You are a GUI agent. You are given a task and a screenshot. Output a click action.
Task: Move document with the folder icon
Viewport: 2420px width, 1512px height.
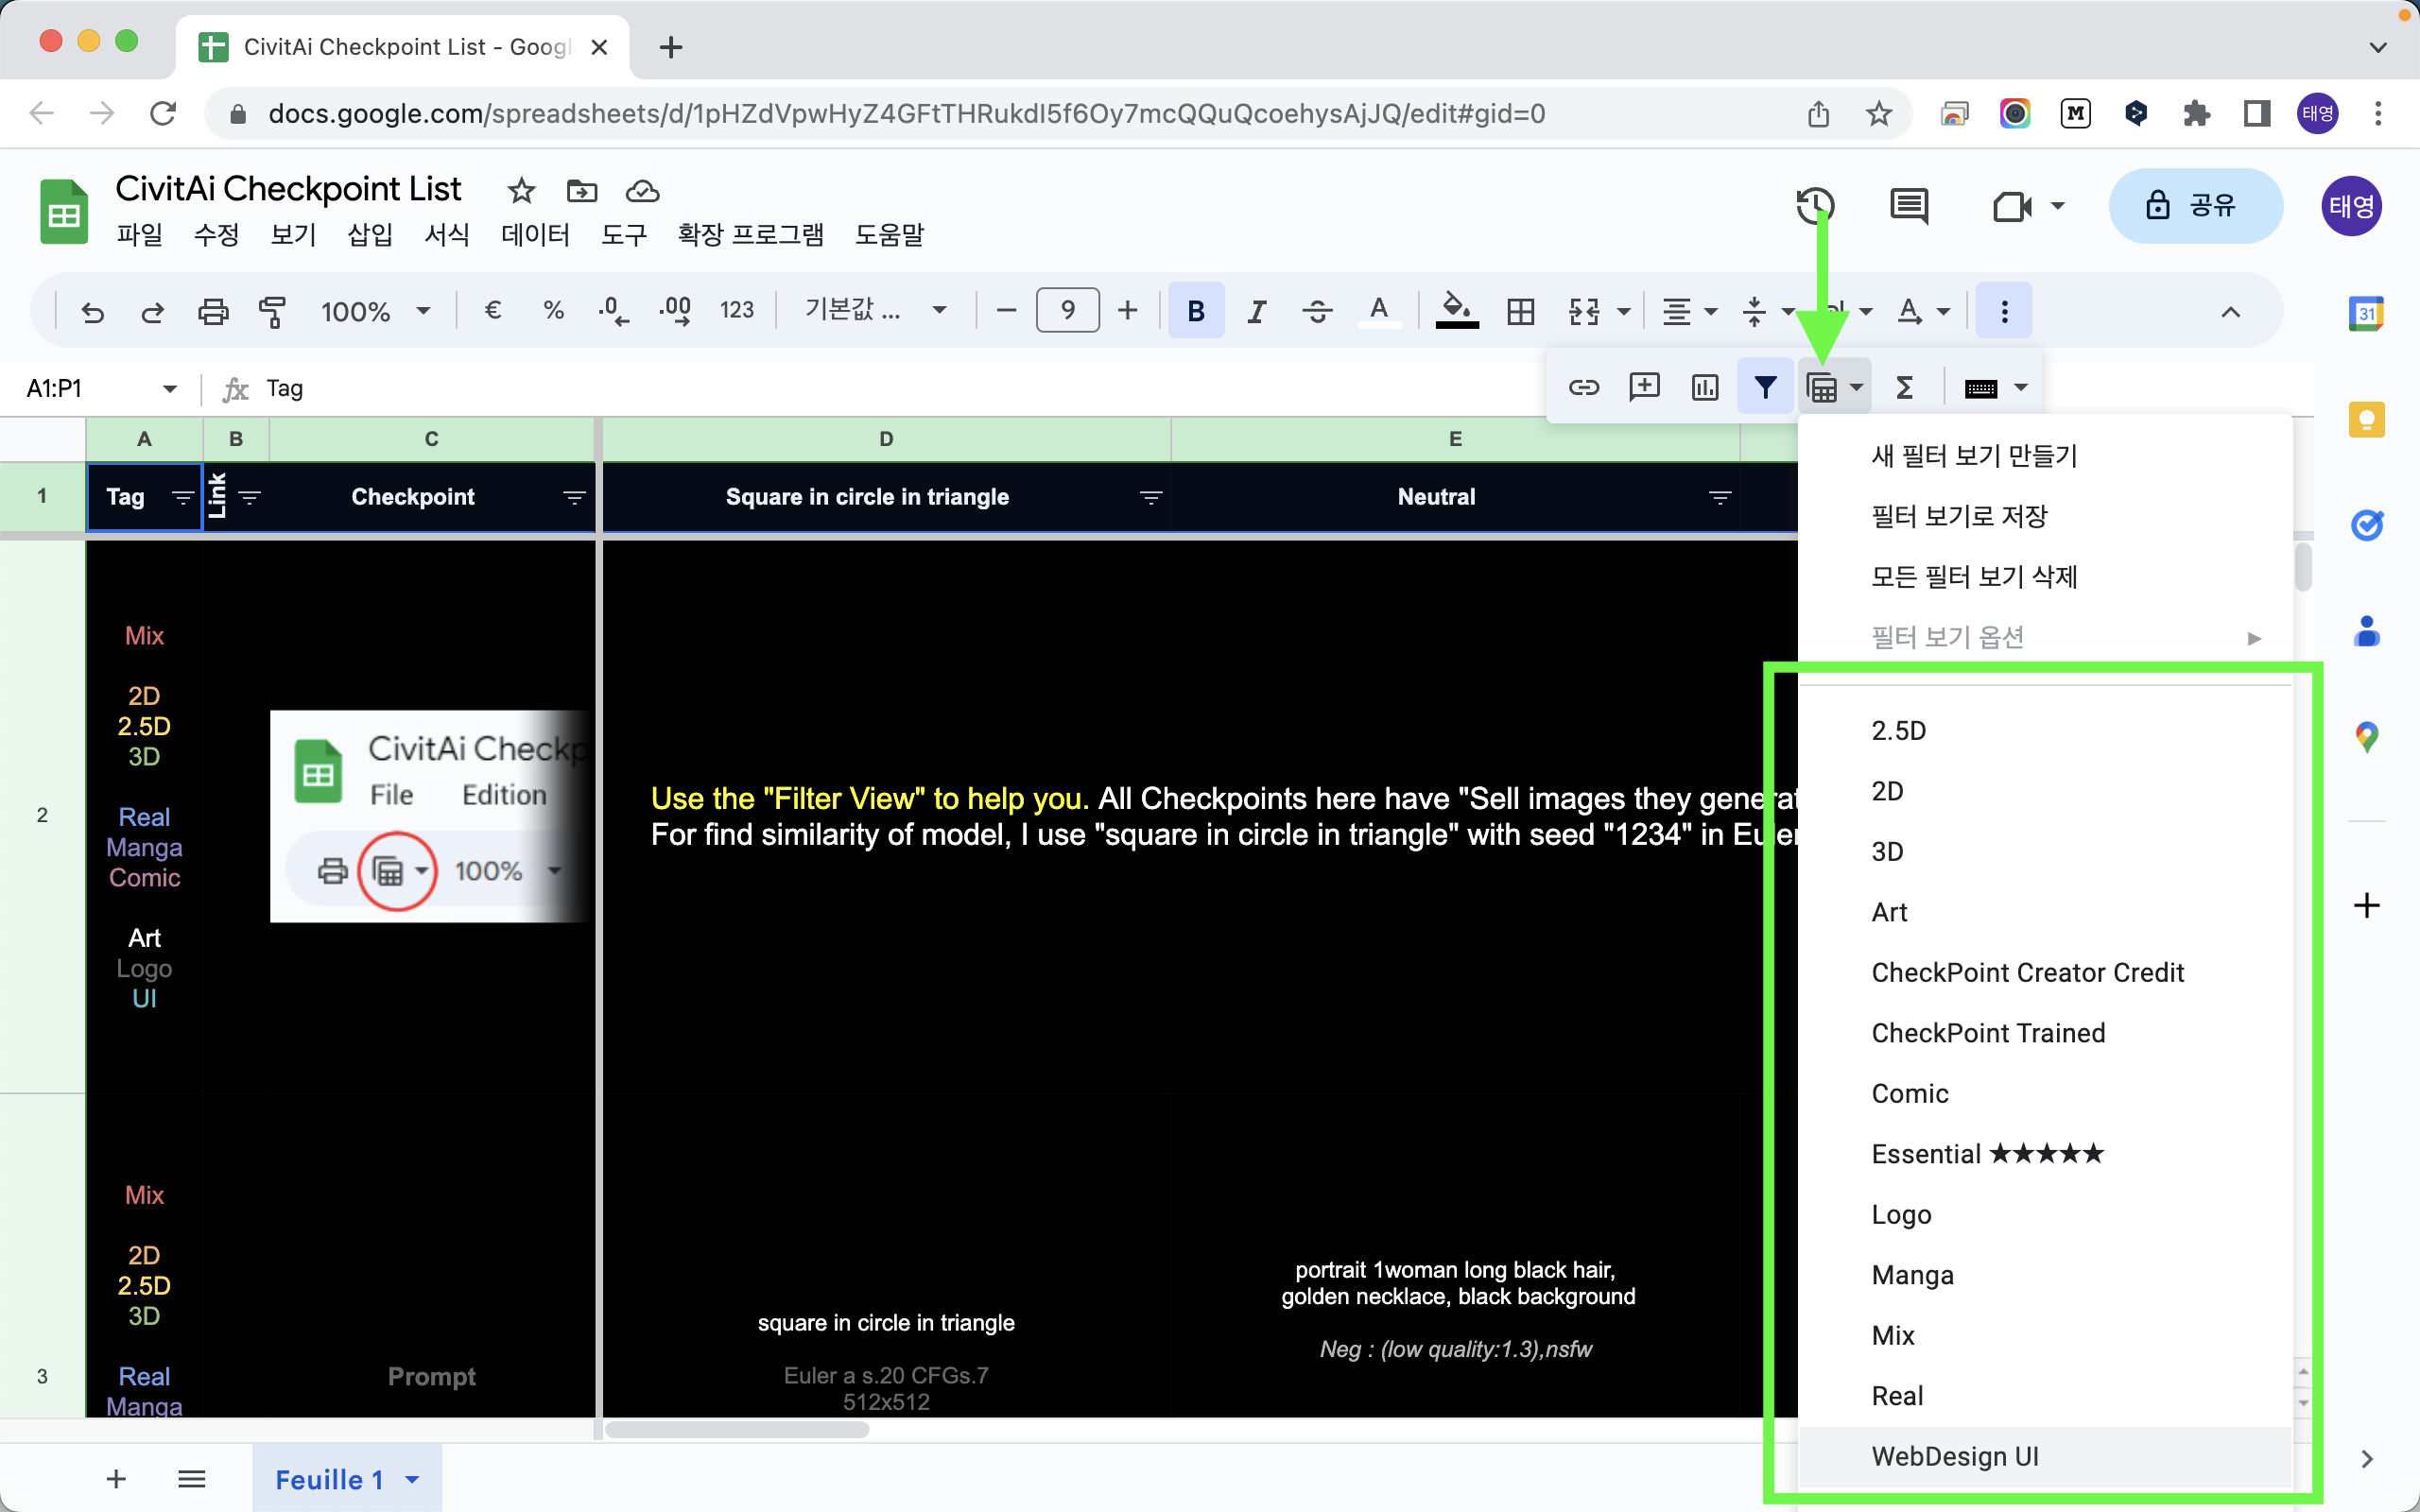(582, 190)
